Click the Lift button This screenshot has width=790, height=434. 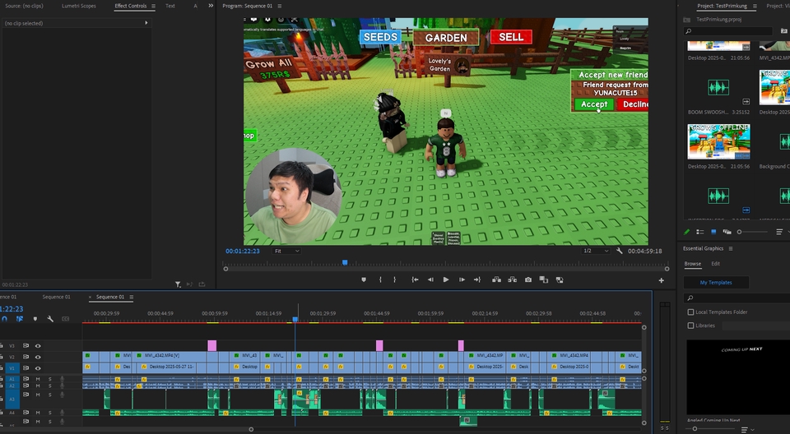[x=496, y=279]
